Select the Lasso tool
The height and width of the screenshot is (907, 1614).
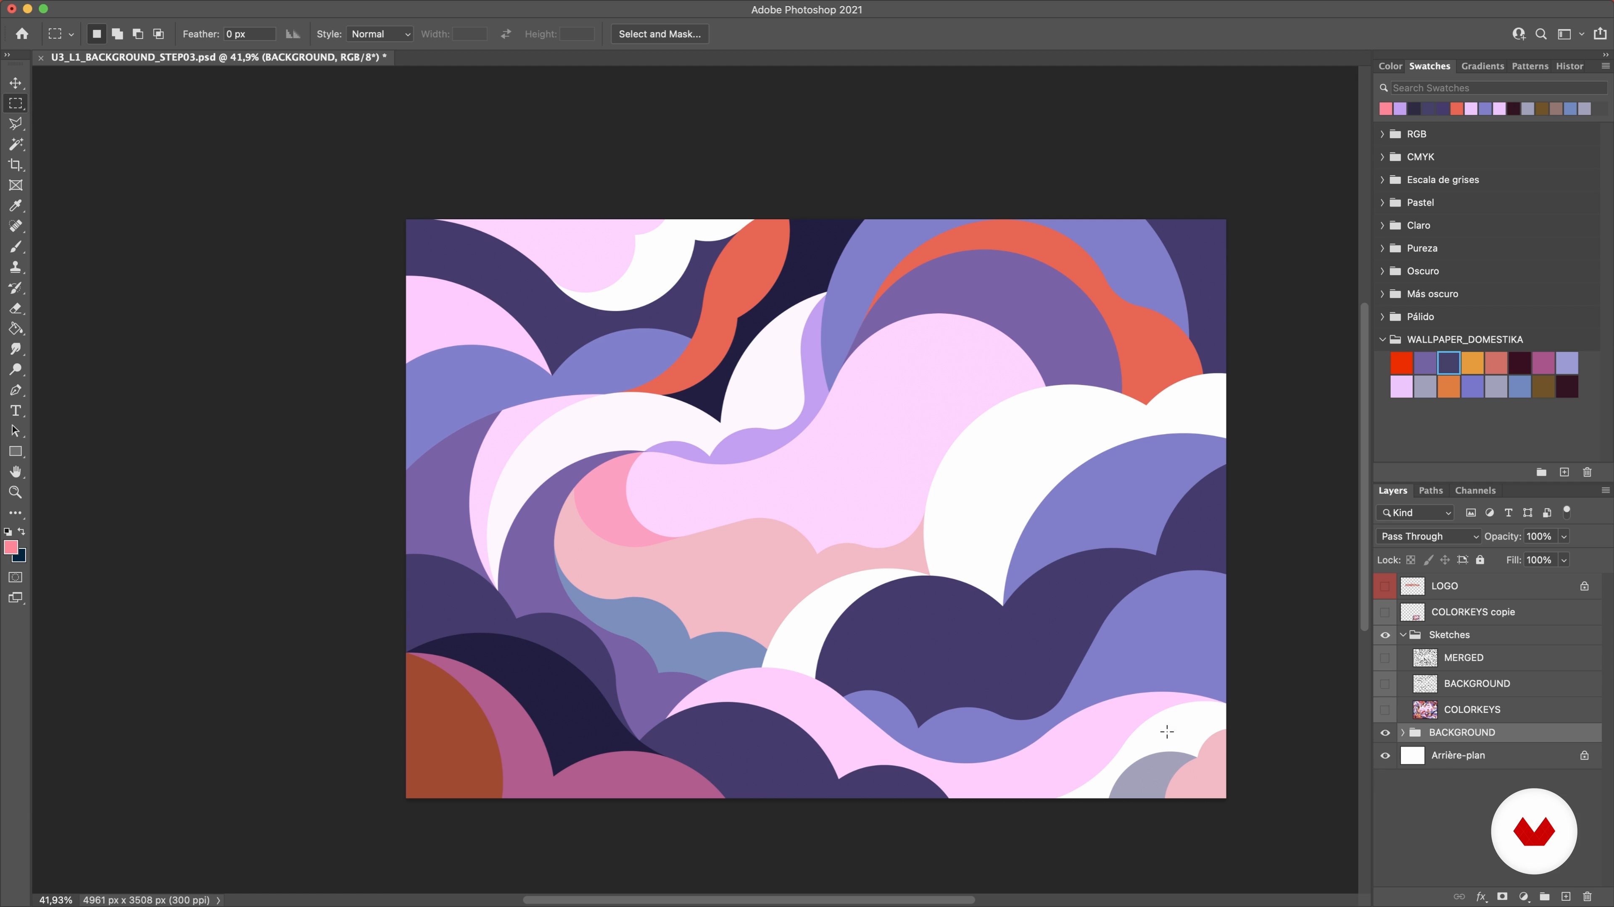tap(16, 124)
